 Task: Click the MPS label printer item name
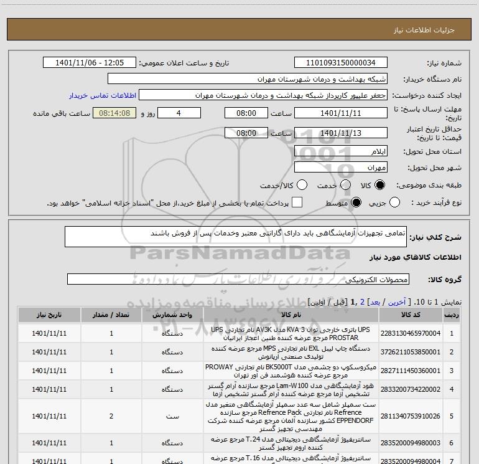(x=291, y=353)
